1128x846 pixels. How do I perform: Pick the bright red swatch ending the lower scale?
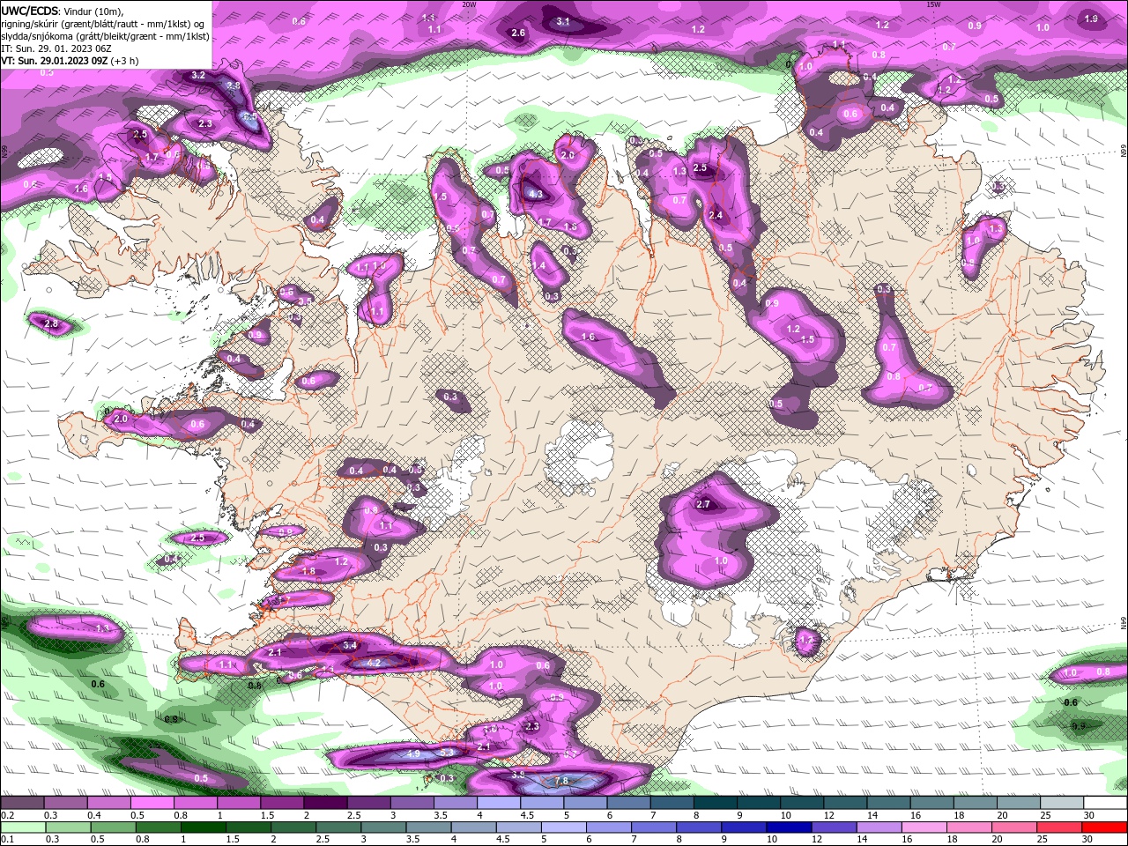click(1104, 827)
